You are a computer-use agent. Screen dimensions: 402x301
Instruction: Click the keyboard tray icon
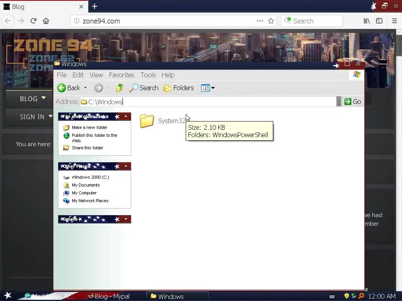click(x=332, y=297)
